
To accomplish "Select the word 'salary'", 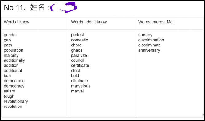I will 10,91.
